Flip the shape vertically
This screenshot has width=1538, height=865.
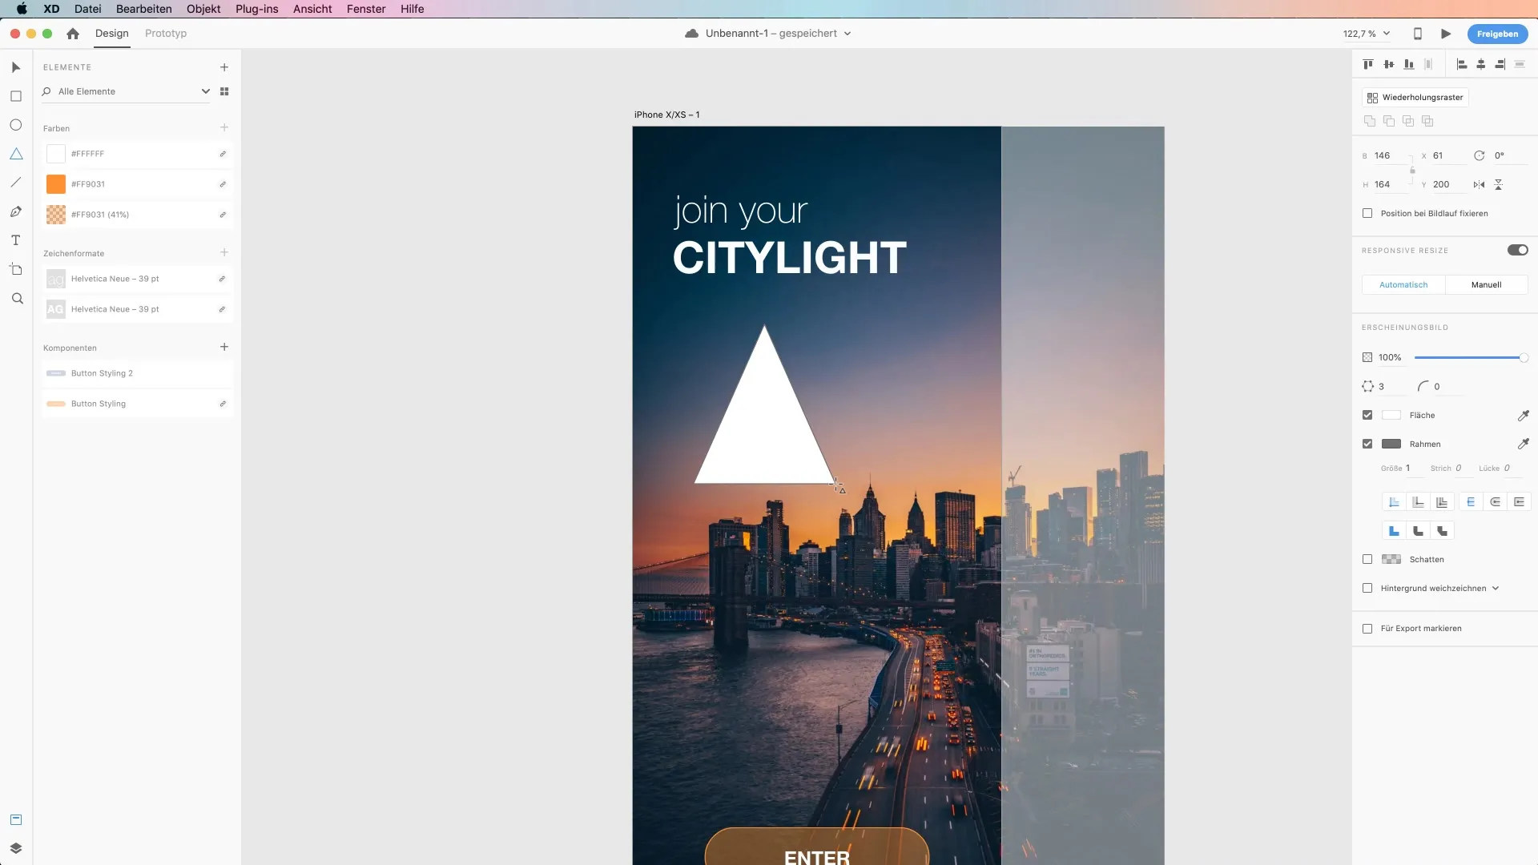[1498, 184]
